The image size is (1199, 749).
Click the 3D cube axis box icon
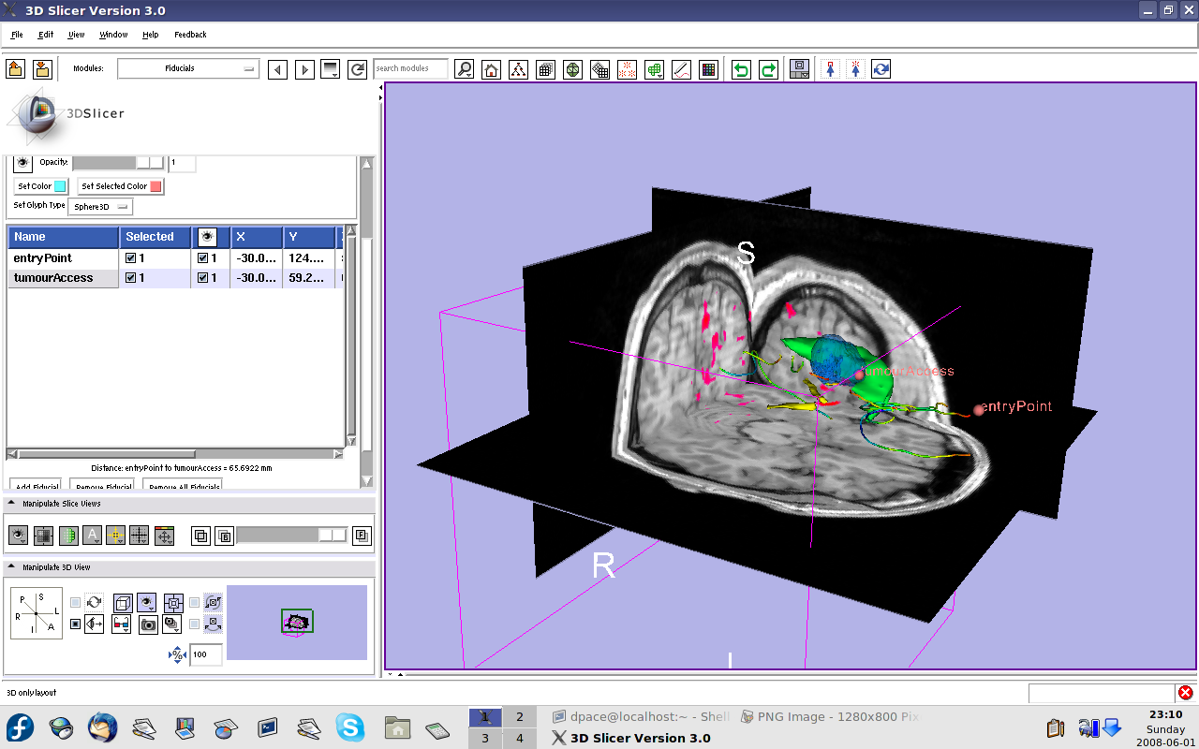click(x=122, y=603)
